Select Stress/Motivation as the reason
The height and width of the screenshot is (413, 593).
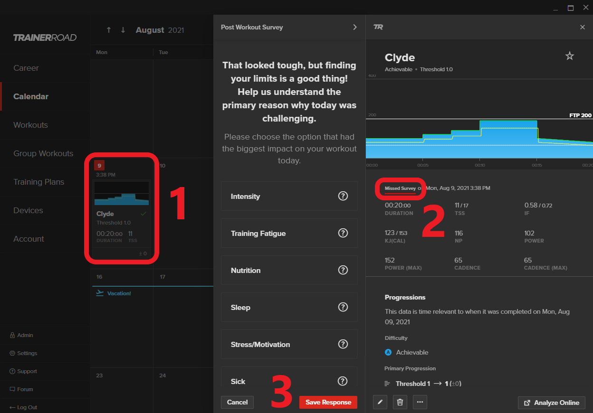[289, 344]
